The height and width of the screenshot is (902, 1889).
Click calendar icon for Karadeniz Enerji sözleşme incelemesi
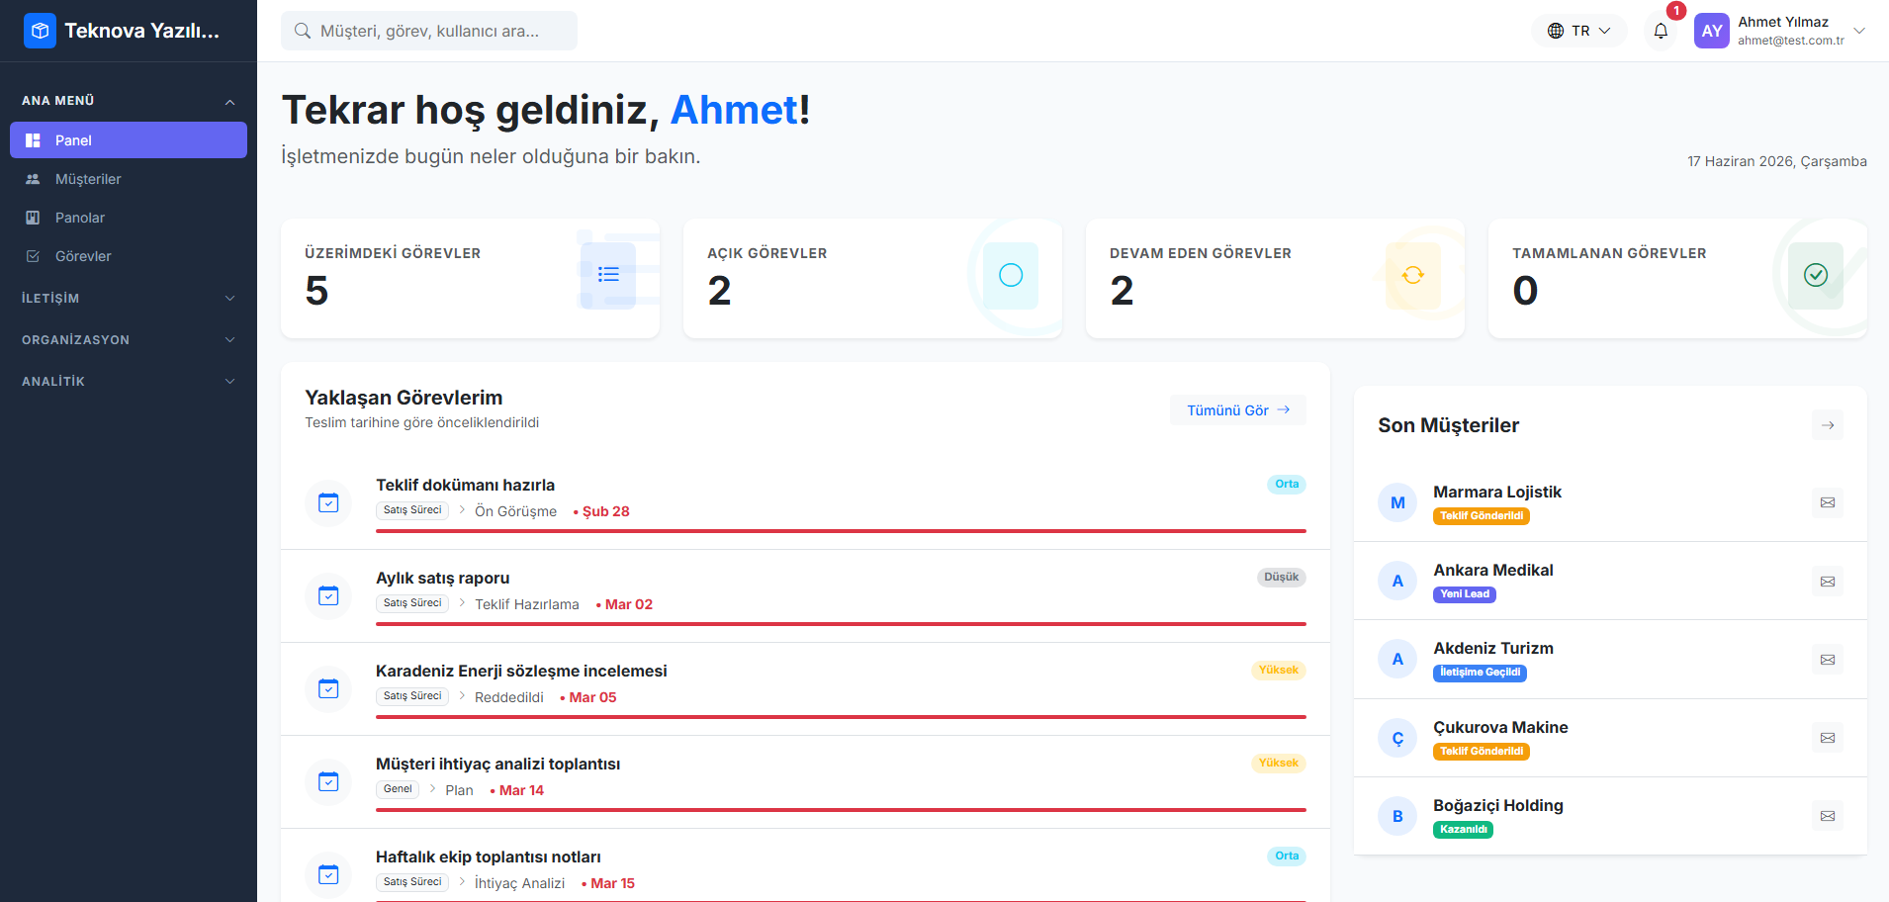coord(328,689)
